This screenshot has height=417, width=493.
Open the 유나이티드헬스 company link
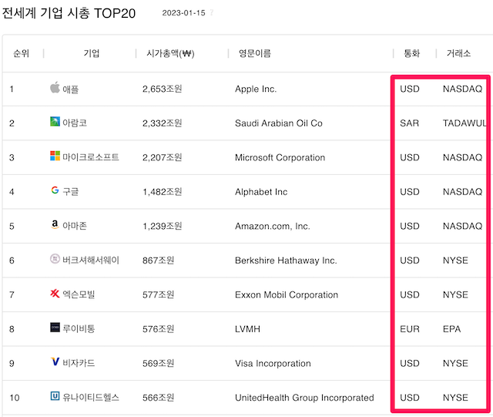pyautogui.click(x=91, y=397)
